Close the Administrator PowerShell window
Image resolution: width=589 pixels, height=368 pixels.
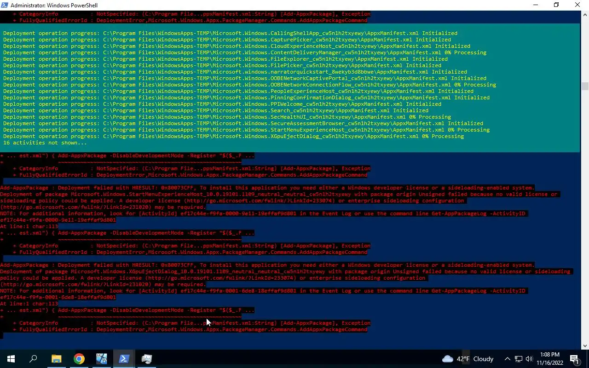click(578, 5)
